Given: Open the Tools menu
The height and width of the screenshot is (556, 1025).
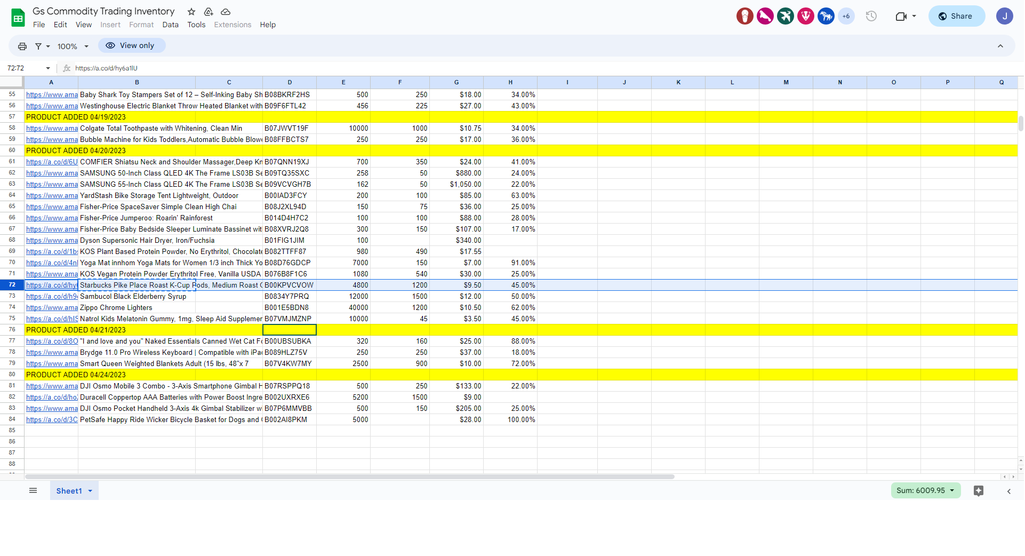Looking at the screenshot, I should 196,25.
